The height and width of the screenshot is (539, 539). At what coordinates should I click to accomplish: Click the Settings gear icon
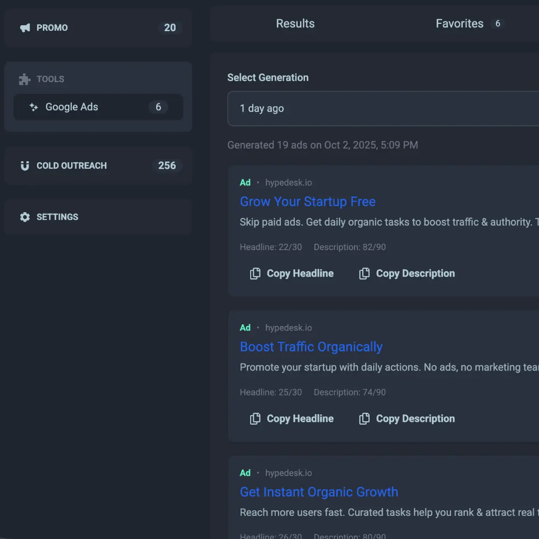[24, 217]
